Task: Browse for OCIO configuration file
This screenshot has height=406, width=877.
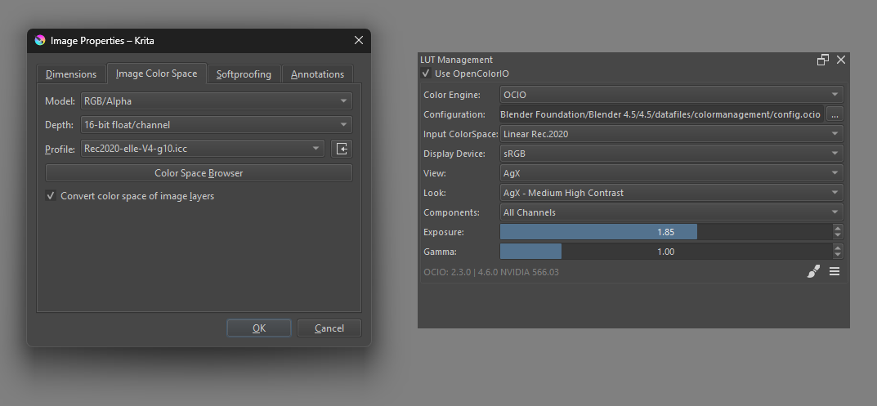Action: pos(834,114)
